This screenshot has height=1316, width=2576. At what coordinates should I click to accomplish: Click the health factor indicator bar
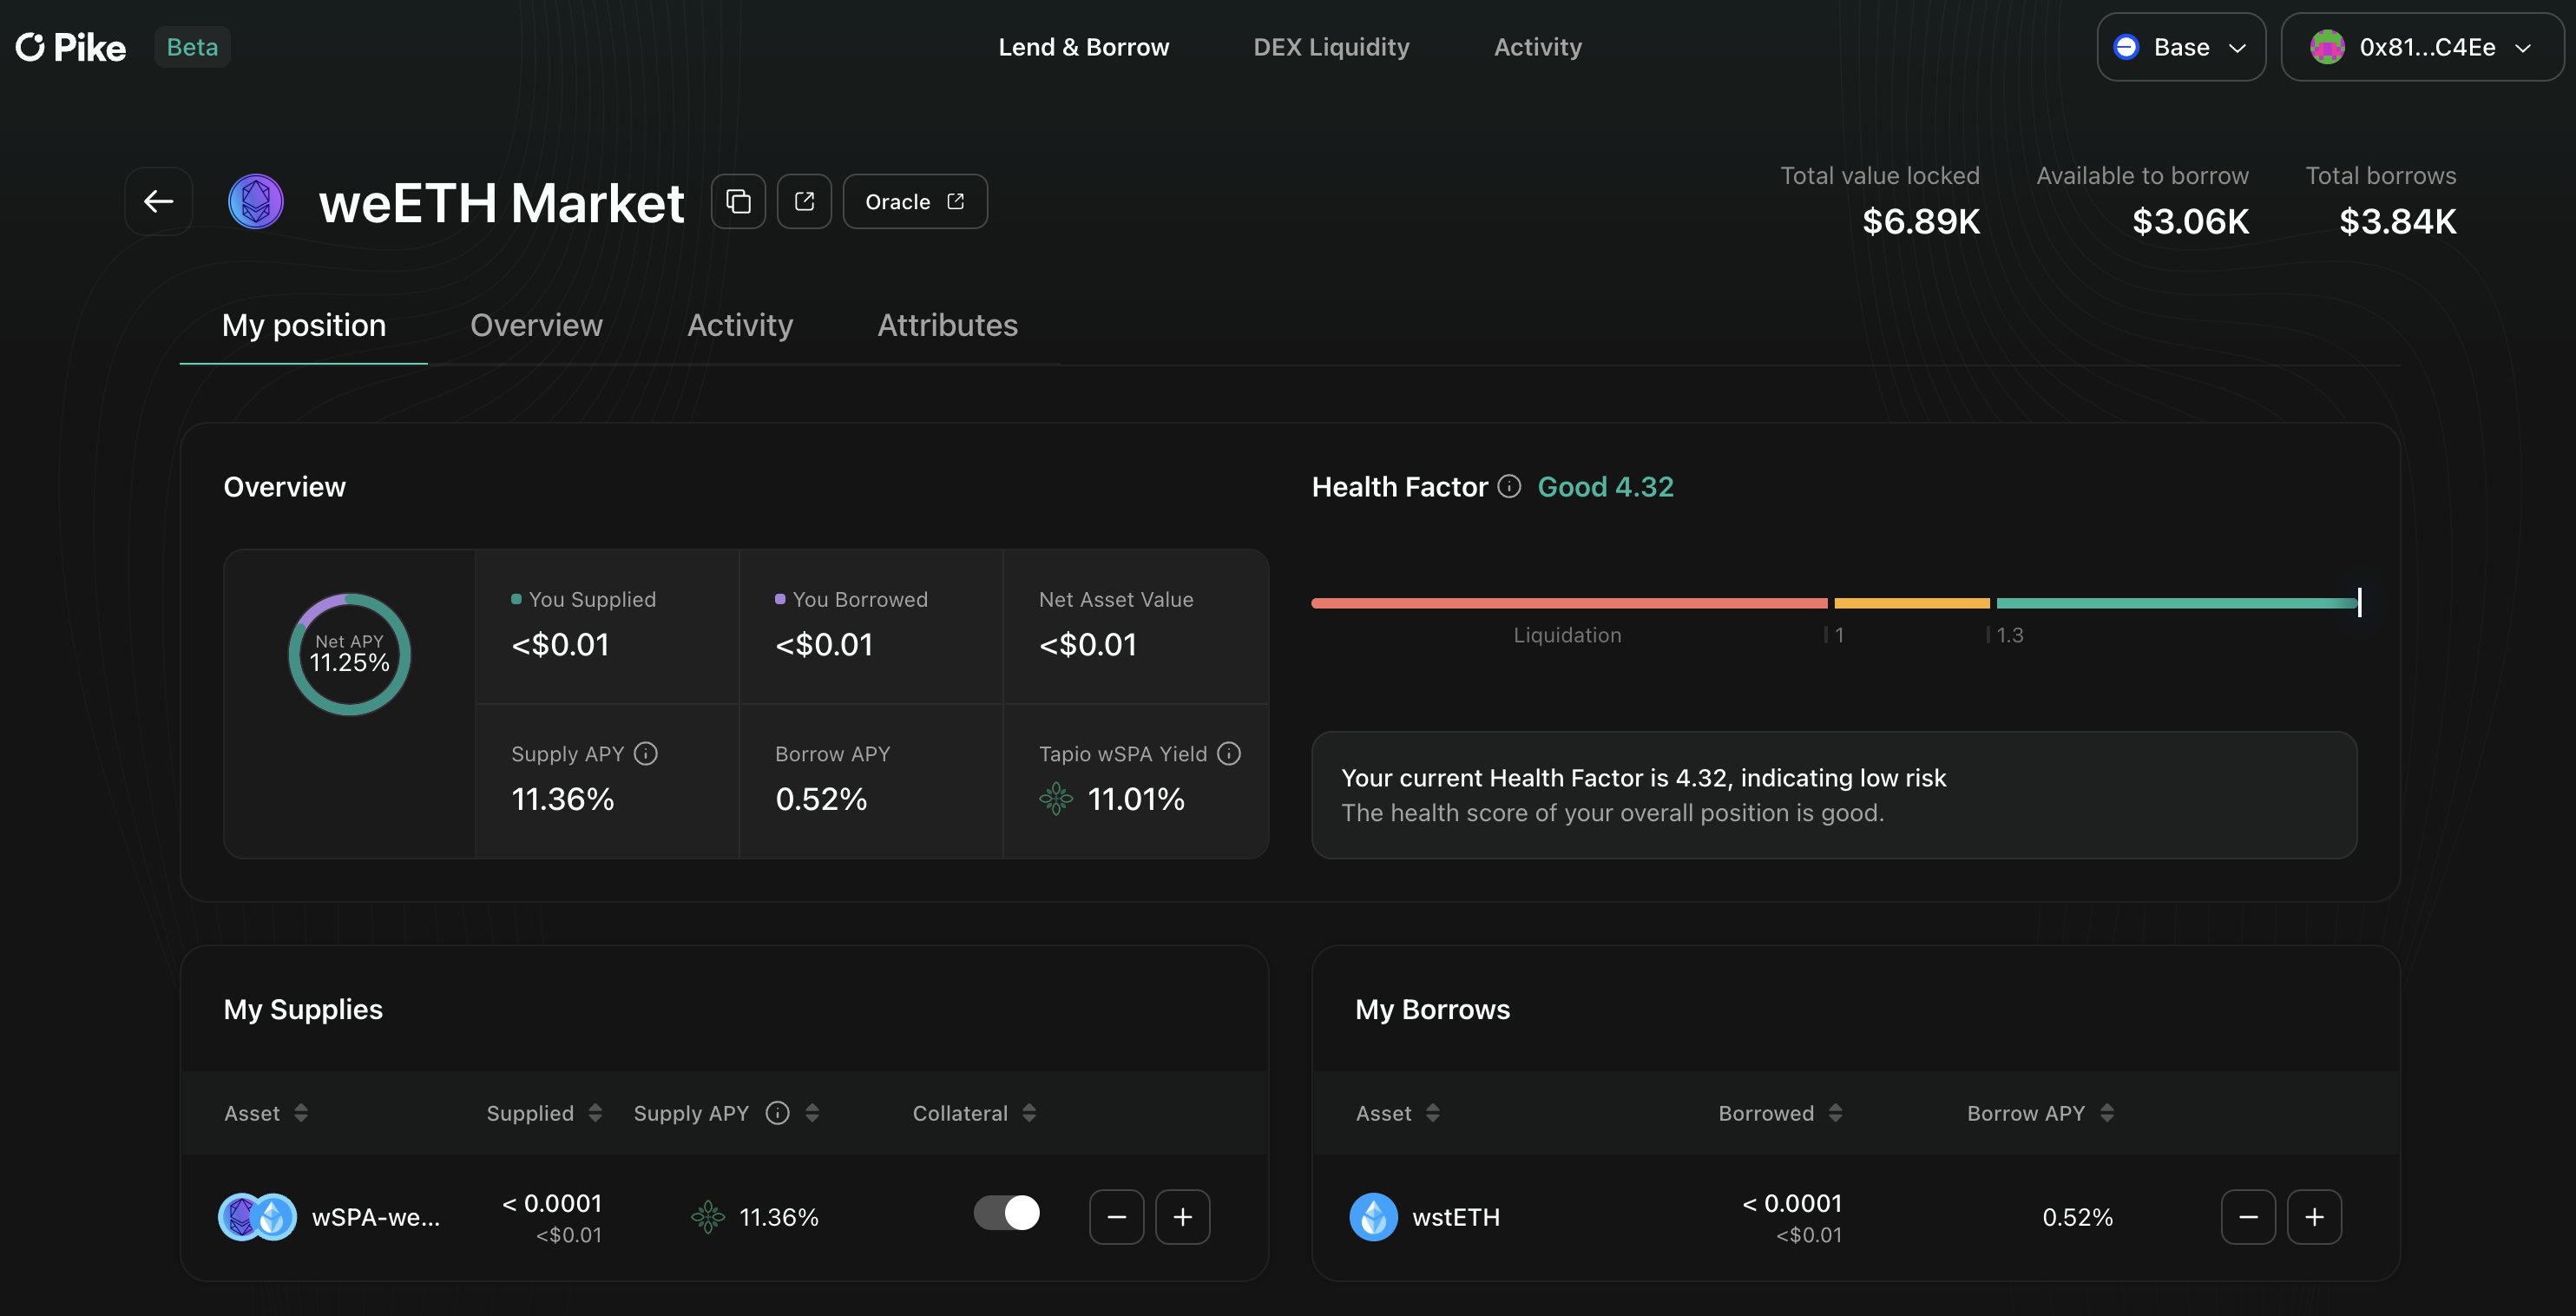coord(1834,603)
